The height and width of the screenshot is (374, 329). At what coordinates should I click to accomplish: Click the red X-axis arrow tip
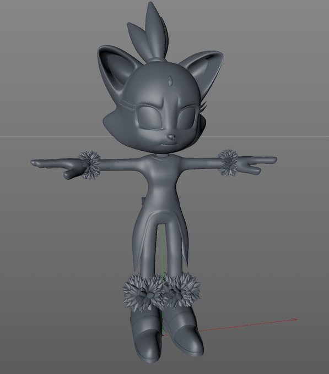click(x=295, y=320)
